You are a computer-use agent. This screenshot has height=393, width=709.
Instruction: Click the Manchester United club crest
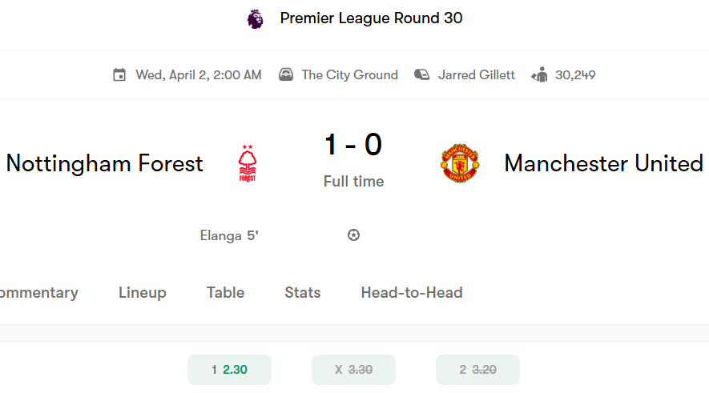(460, 163)
